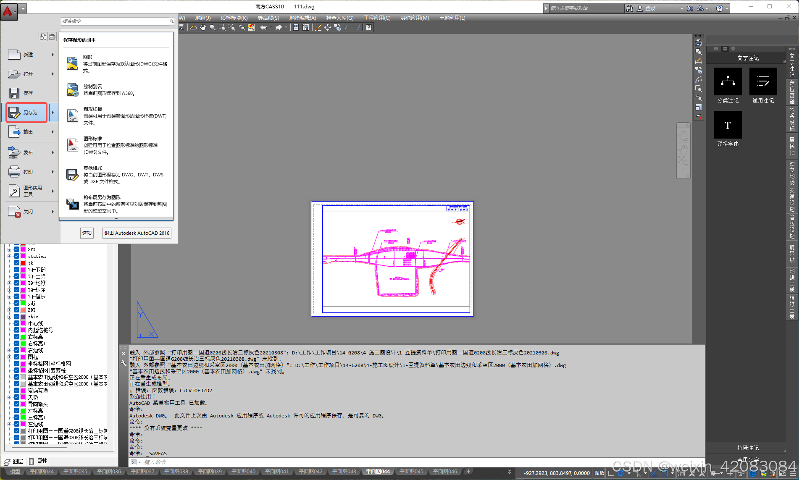Screen dimensions: 799x480
Task: Expand the 右边线 layer tree node
Action: [x=9, y=350]
